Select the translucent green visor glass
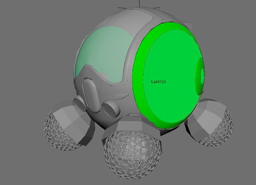Image resolution: width=256 pixels, height=185 pixels. [x=105, y=55]
